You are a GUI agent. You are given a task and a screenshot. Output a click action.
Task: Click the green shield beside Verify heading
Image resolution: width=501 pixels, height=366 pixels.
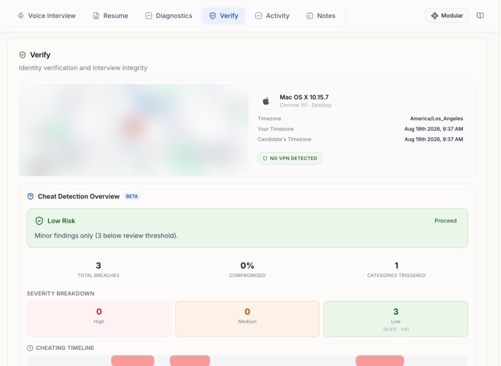23,55
